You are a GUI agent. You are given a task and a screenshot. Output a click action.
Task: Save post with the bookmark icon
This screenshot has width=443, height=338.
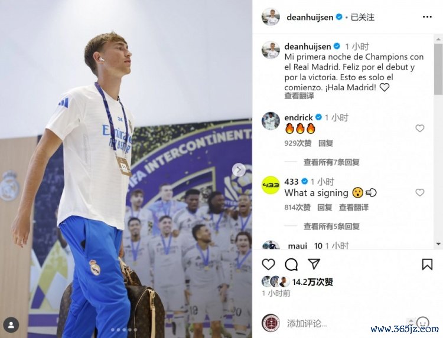click(427, 264)
